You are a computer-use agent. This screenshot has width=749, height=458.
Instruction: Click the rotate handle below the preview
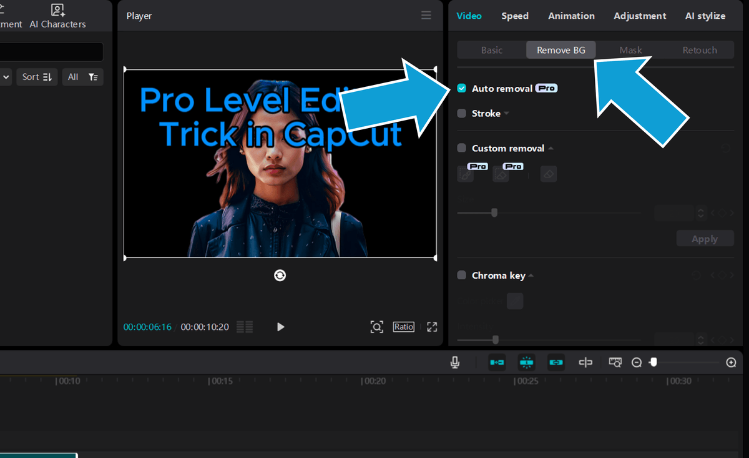[280, 276]
